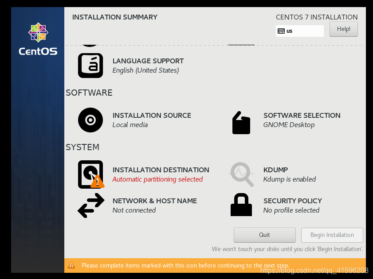Click 'Not connected' status text
Viewport: 373px width, 279px height.
click(x=134, y=210)
